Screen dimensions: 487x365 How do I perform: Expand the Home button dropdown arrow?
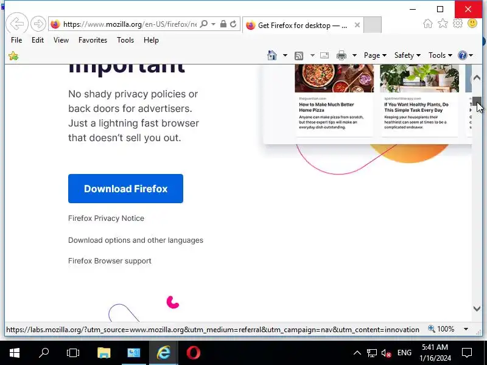tap(285, 55)
